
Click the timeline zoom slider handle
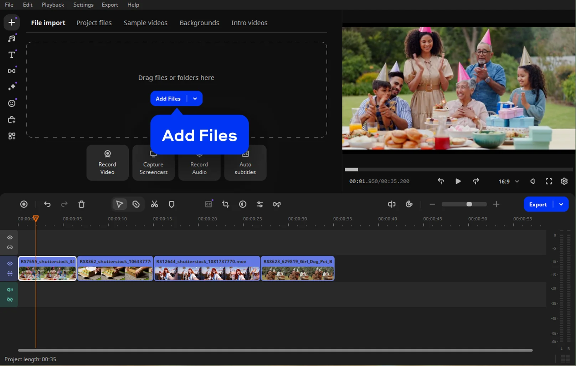[469, 204]
